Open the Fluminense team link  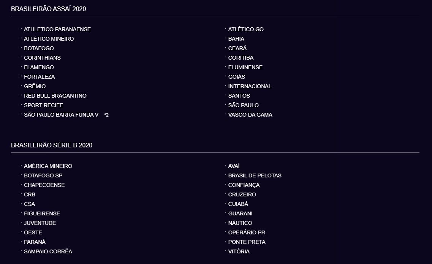(x=245, y=67)
